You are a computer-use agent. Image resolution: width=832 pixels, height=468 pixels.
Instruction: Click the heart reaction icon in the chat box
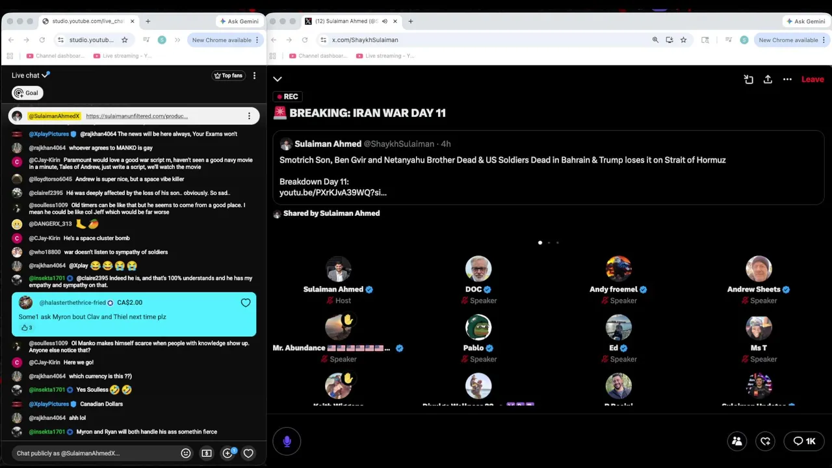click(248, 453)
